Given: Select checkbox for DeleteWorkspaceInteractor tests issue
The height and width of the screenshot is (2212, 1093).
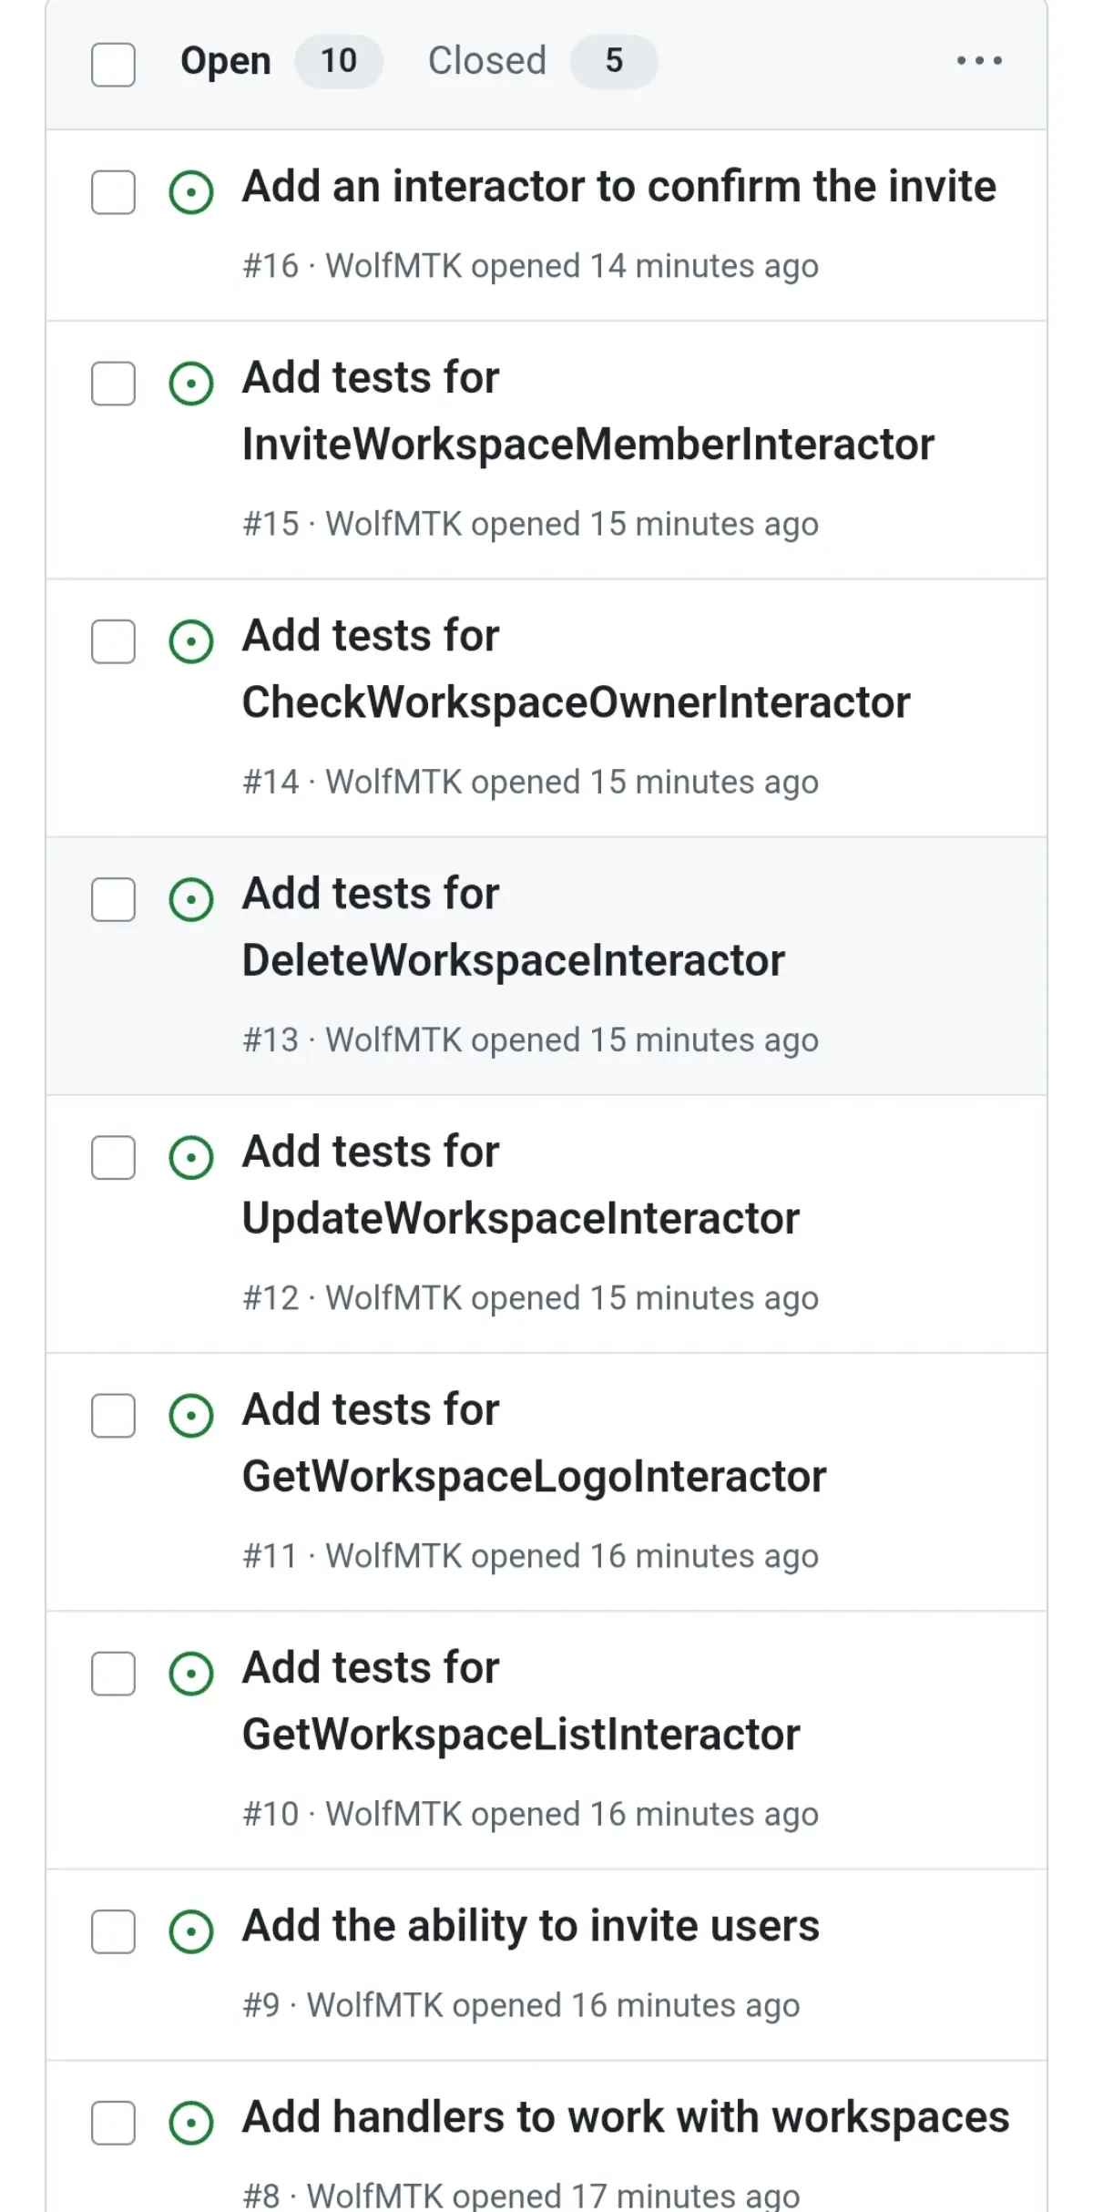Looking at the screenshot, I should pyautogui.click(x=113, y=899).
